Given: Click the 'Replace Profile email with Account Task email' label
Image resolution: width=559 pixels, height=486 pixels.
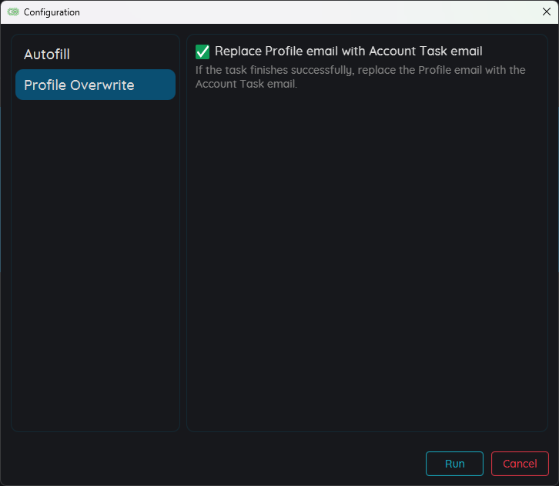Looking at the screenshot, I should click(348, 52).
